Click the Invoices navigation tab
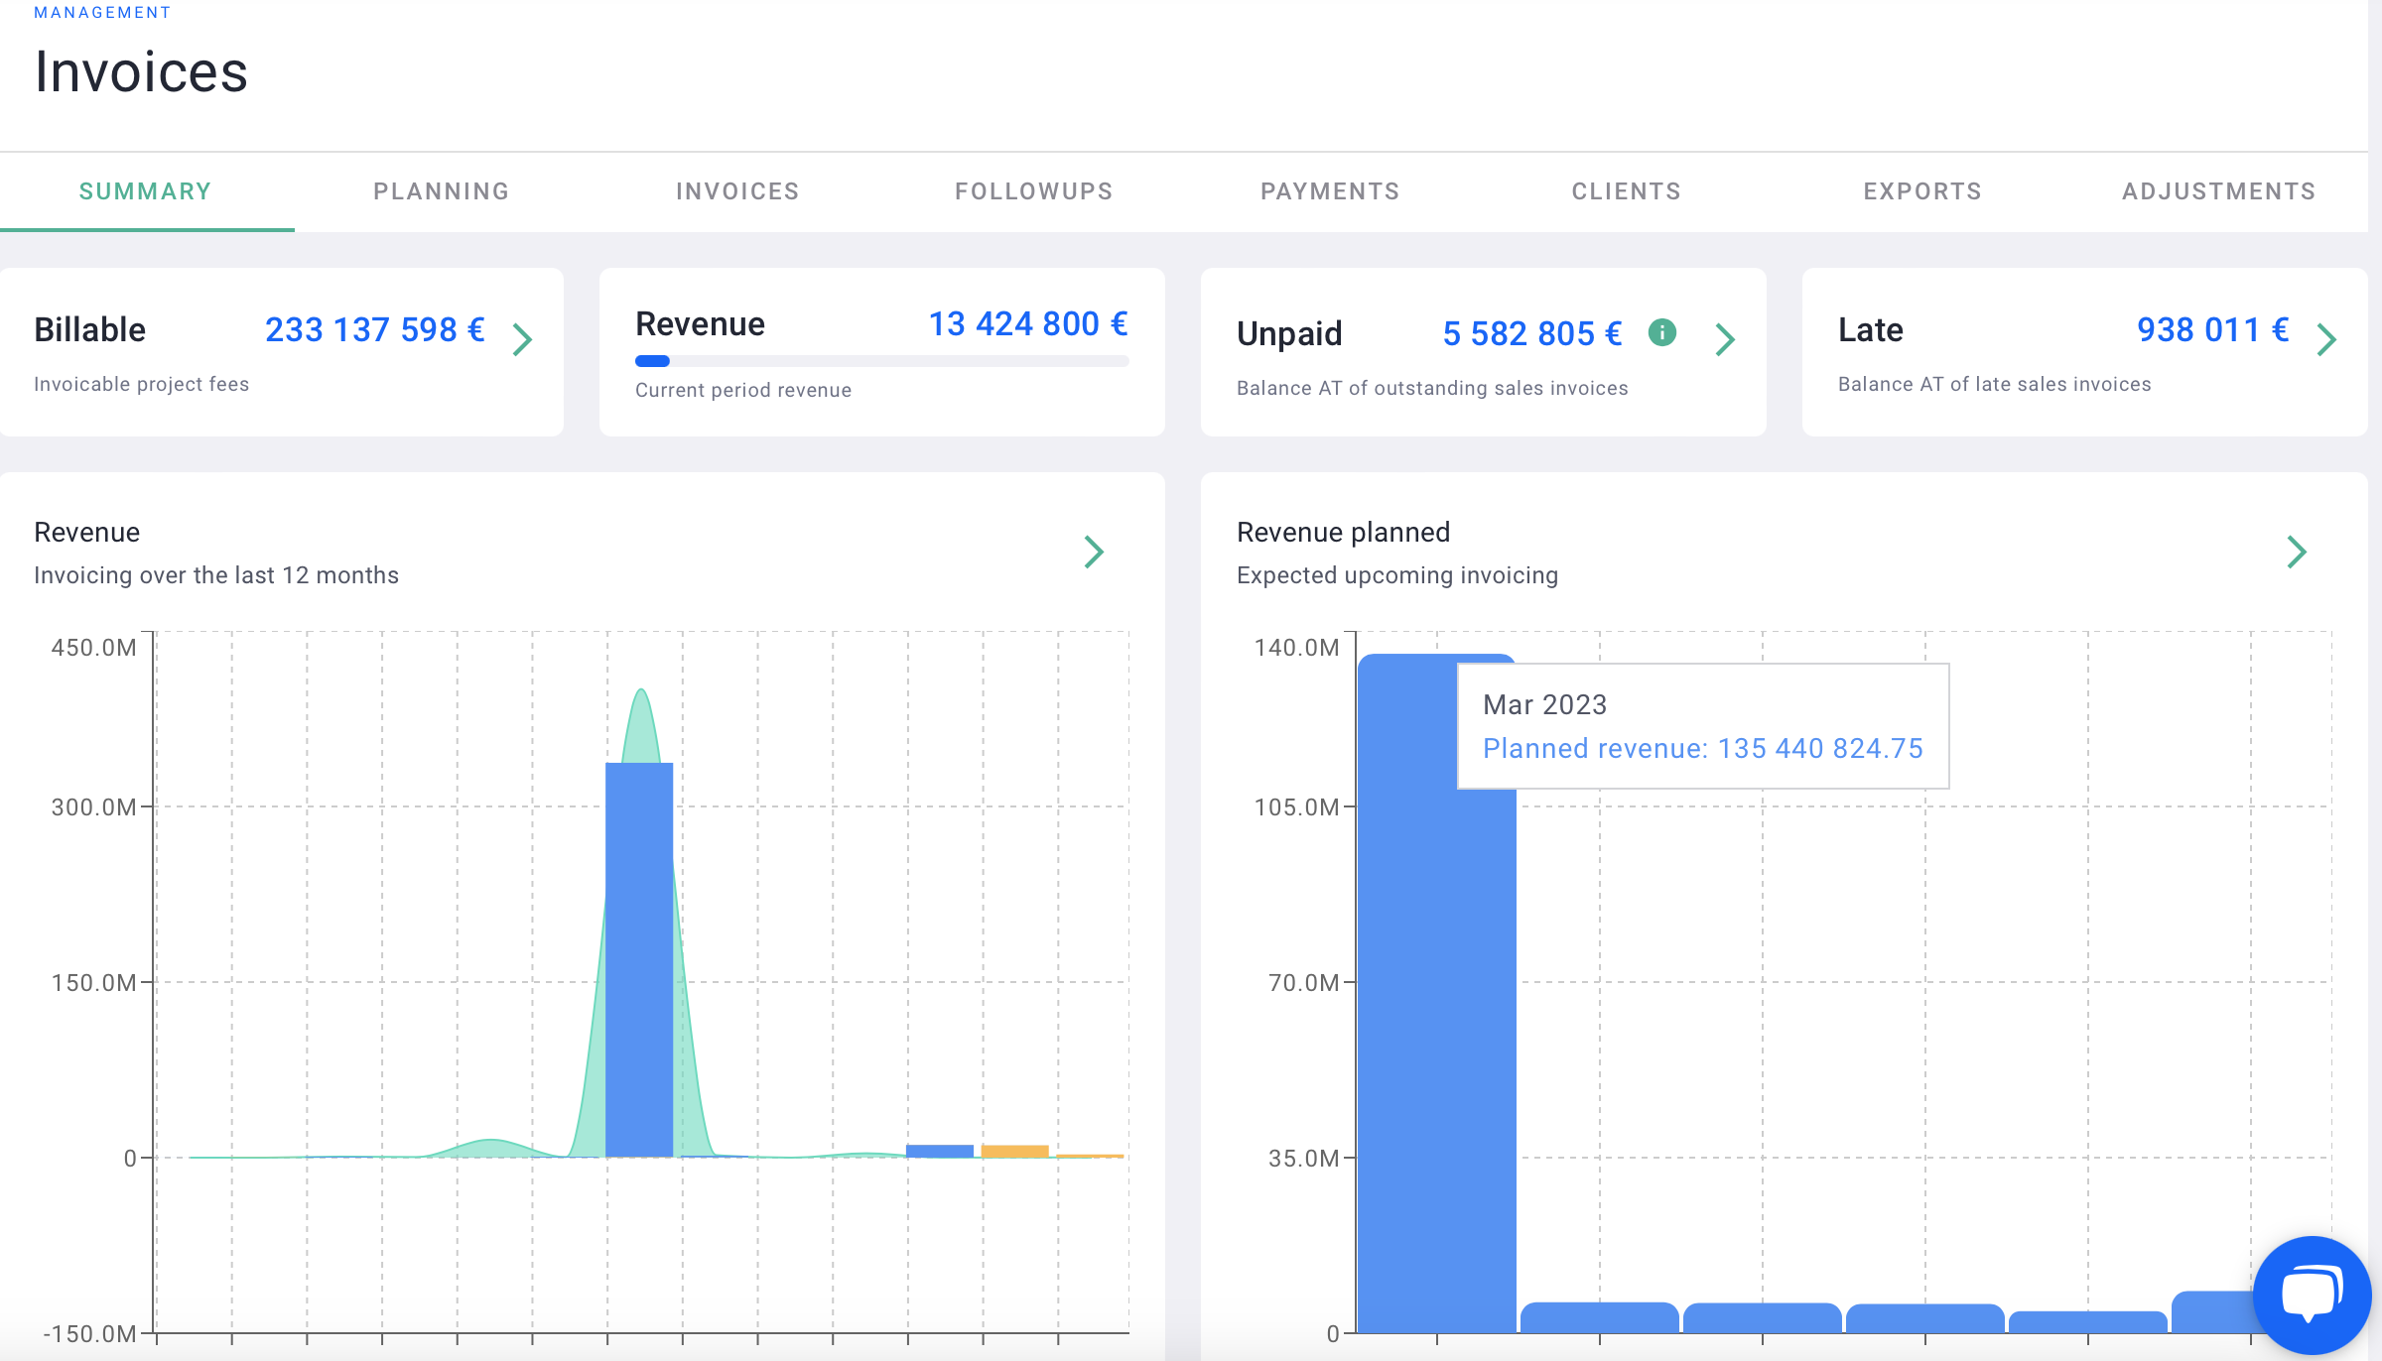 (x=739, y=191)
